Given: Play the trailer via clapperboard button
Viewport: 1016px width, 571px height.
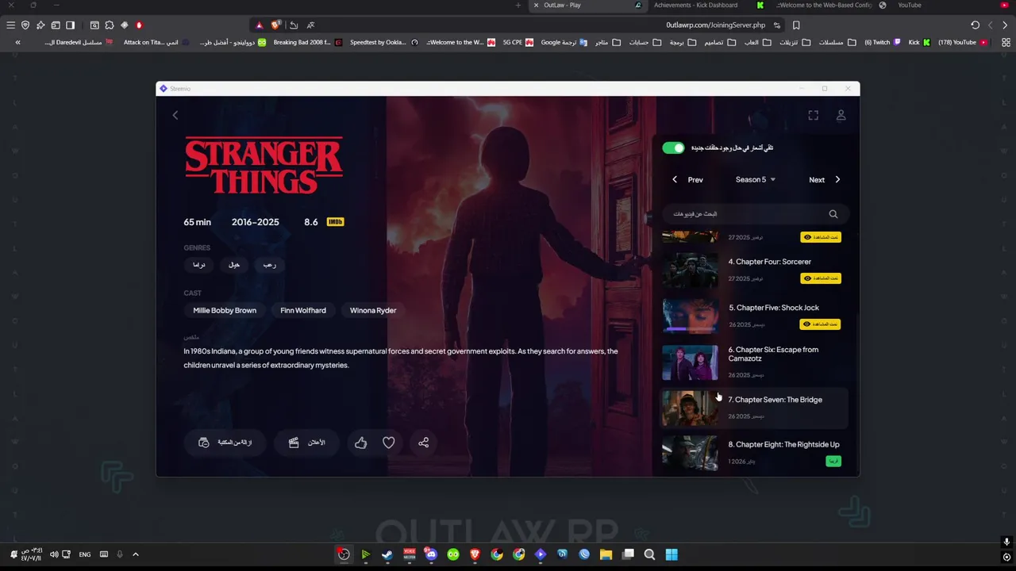Looking at the screenshot, I should click(306, 443).
